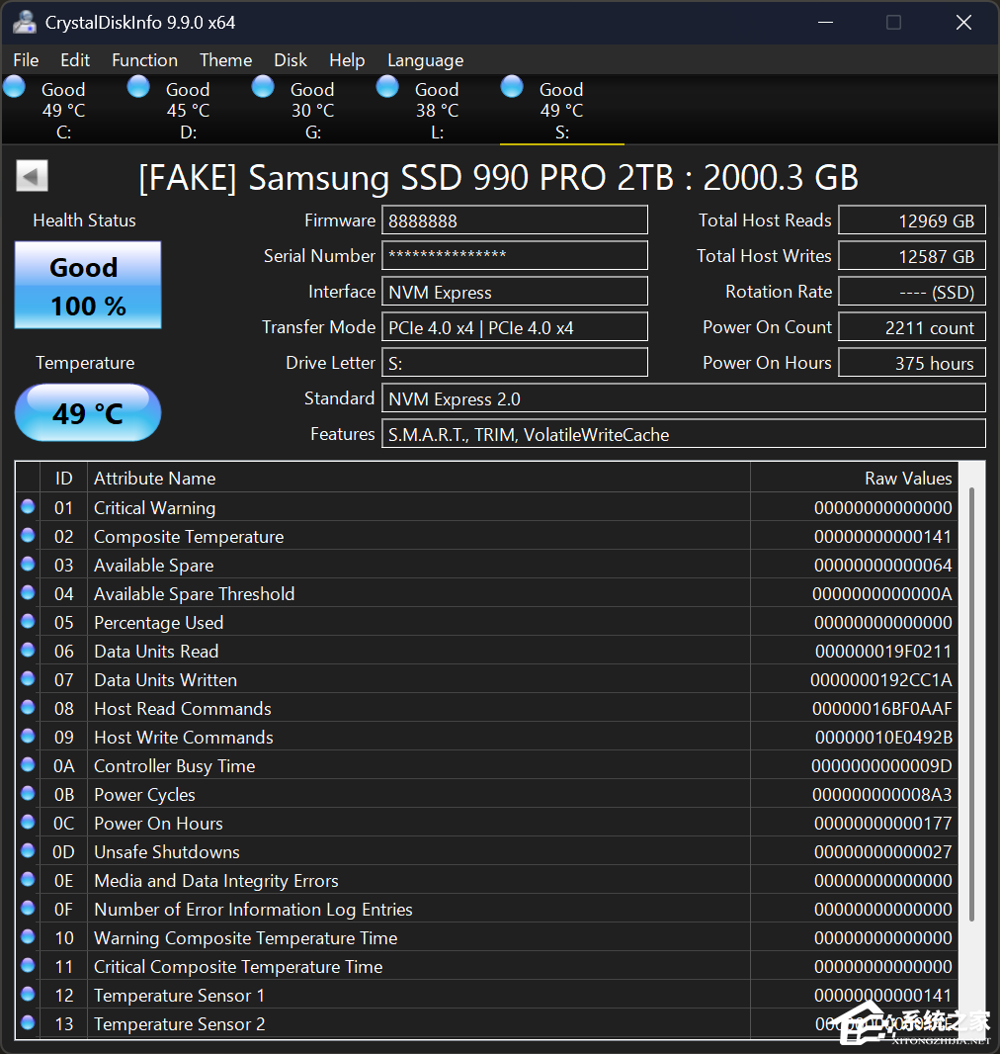Switch to the Good 38 °C L: disk tab

point(437,110)
